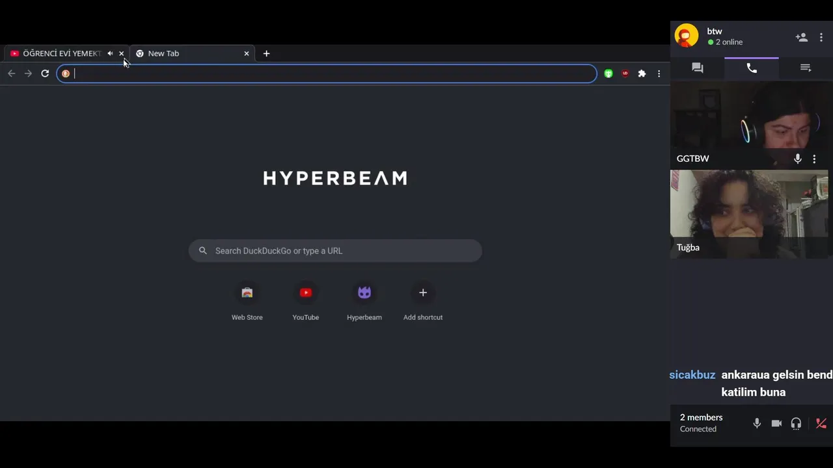Open GGTBW's three-dot options
This screenshot has width=833, height=468.
click(814, 159)
